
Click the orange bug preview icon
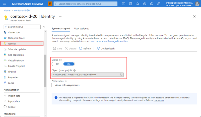tap(50, 4)
